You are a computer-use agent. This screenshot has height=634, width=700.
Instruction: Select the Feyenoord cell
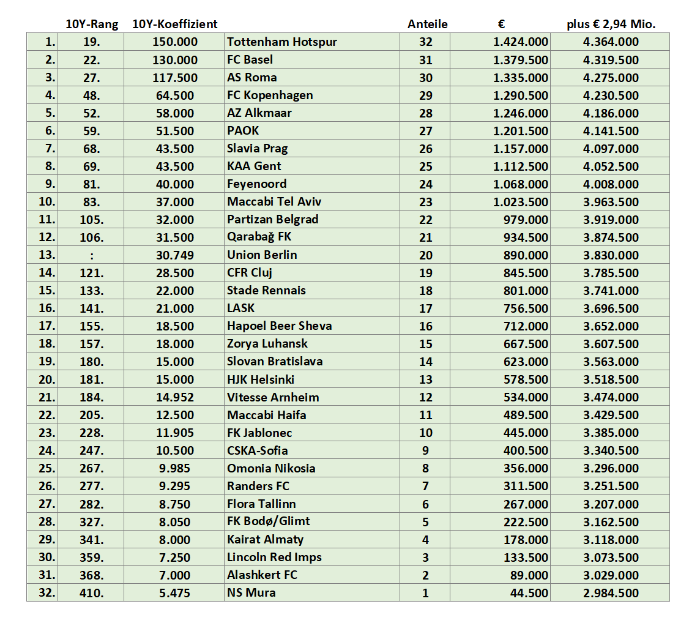tap(311, 184)
